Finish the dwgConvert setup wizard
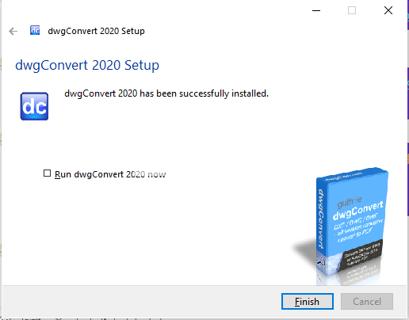Viewport: 409px width, 320px height. (308, 301)
